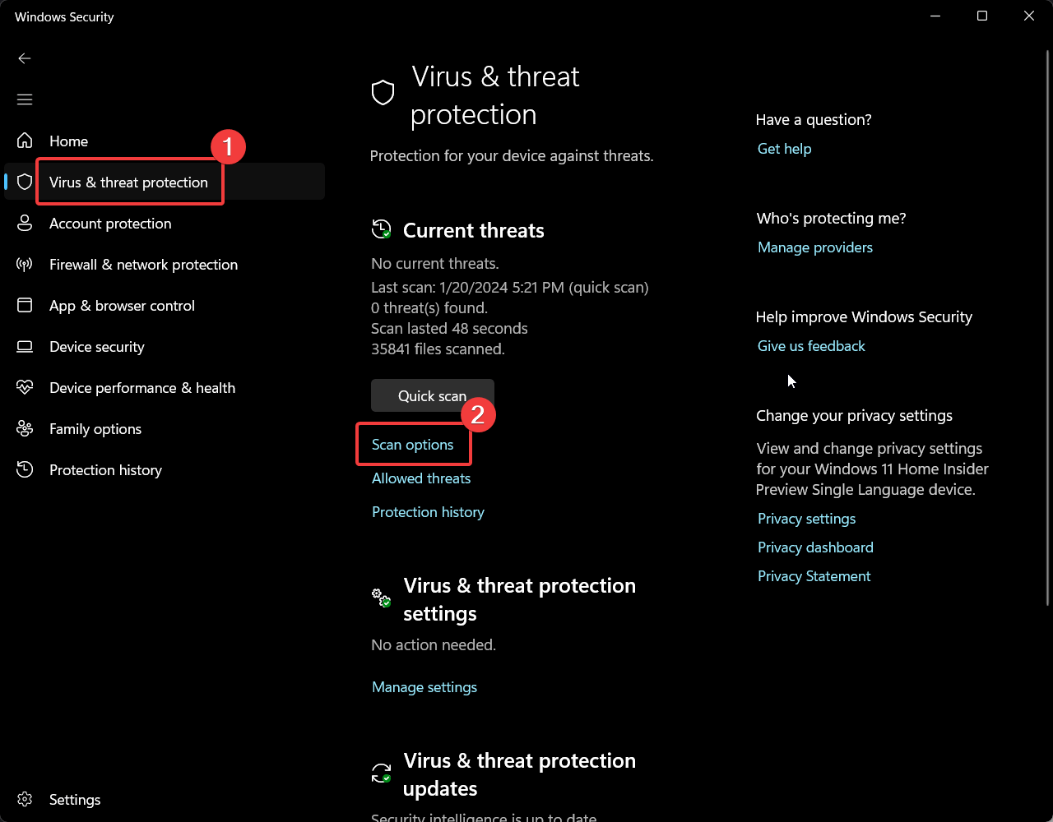
Task: Open Protection history in sidebar
Action: pos(105,470)
